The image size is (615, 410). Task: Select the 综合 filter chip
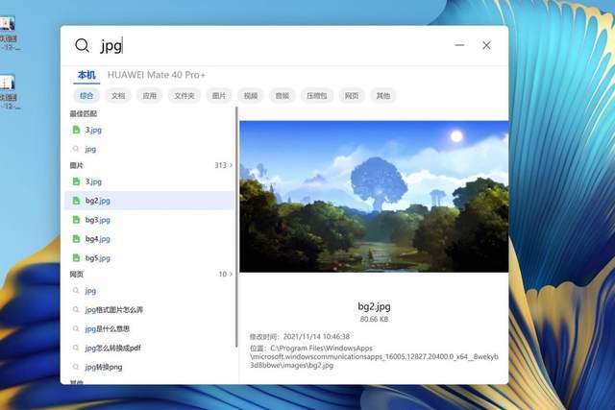[86, 96]
